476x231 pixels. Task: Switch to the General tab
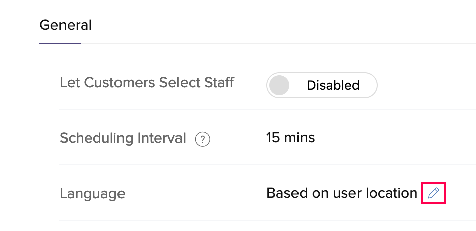click(66, 25)
